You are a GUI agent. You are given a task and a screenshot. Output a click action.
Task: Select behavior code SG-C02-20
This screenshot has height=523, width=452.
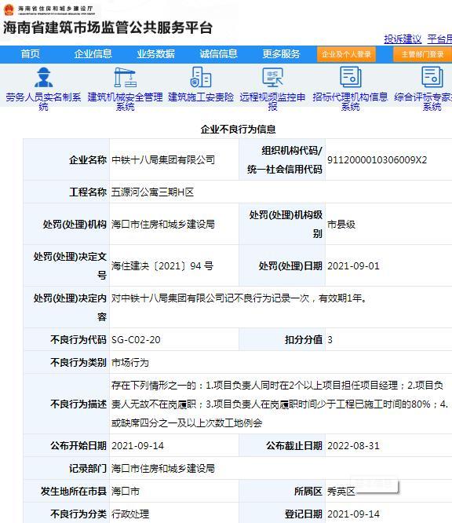click(x=136, y=339)
